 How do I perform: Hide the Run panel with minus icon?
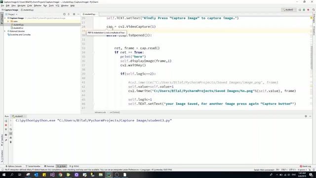(x=310, y=117)
